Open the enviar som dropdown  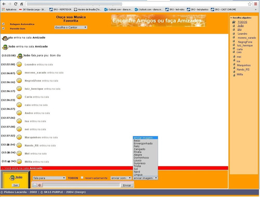pos(121,178)
